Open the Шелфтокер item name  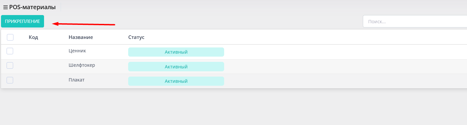coord(82,65)
